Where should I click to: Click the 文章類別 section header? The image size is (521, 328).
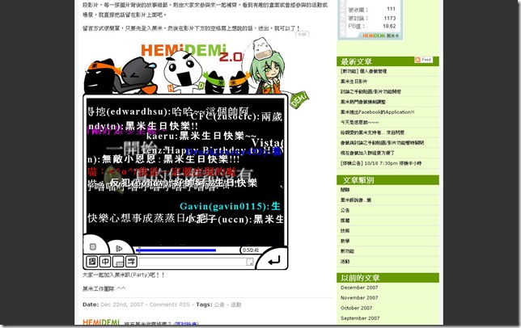pos(358,180)
